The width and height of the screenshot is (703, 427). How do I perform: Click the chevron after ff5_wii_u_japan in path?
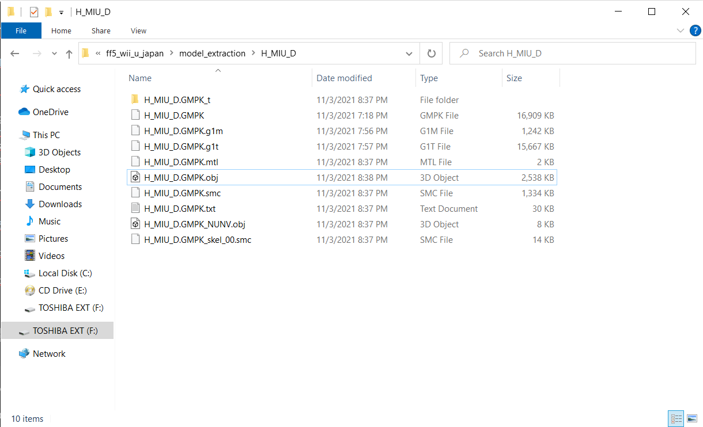pos(172,54)
